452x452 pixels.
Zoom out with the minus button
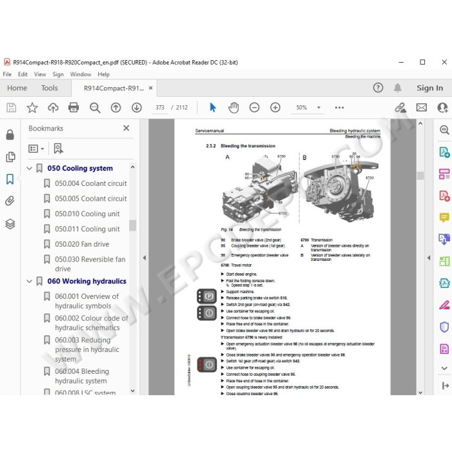(254, 108)
